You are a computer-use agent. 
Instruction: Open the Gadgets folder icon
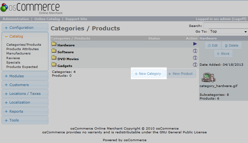click(54, 65)
